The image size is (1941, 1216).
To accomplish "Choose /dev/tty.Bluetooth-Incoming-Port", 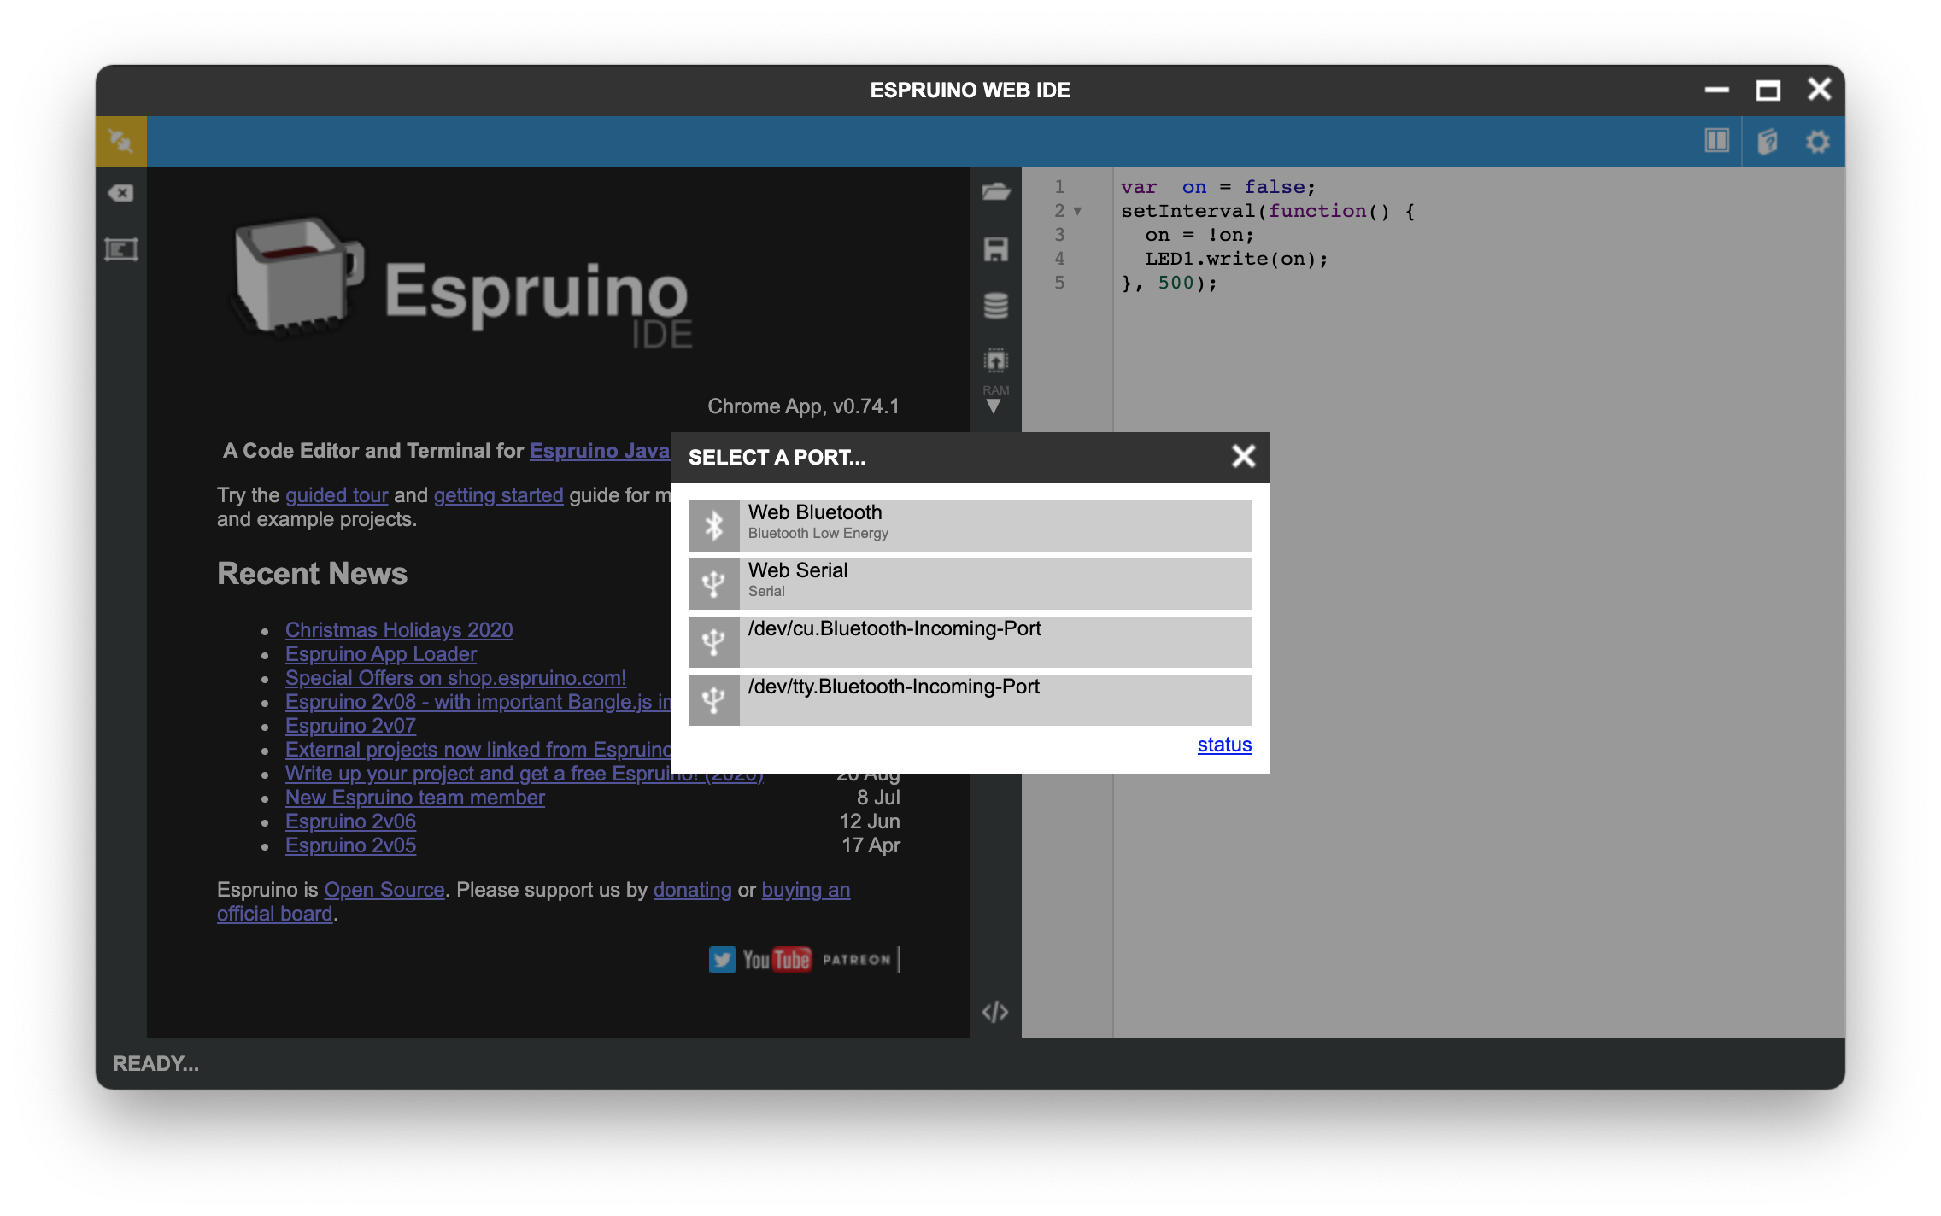I will [x=970, y=699].
